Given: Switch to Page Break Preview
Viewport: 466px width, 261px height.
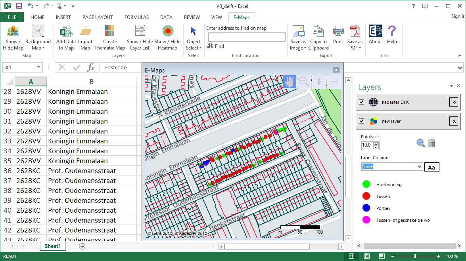Looking at the screenshot, I should 382,256.
